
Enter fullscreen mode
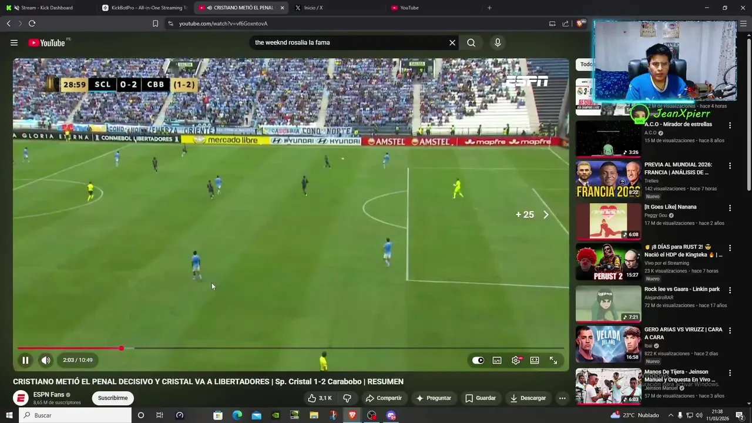553,360
